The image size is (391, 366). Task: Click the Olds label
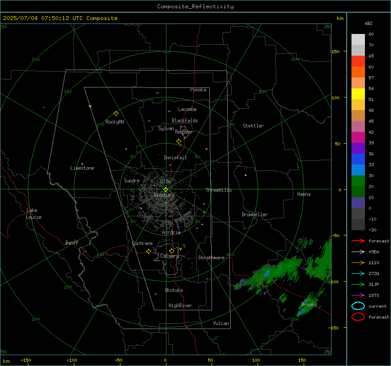tap(166, 181)
